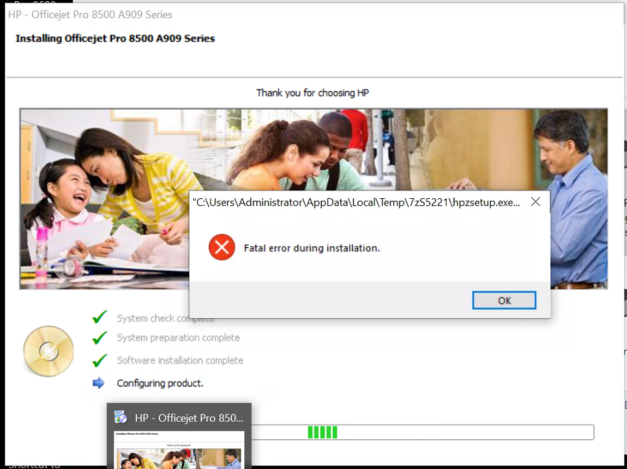Click the checkmark beside System check complete
The width and height of the screenshot is (627, 469).
click(100, 317)
